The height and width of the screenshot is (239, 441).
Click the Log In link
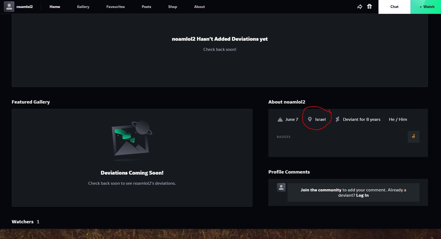click(362, 195)
